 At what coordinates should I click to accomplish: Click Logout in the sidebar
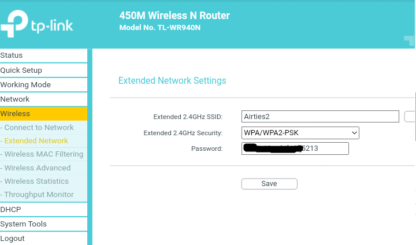click(x=43, y=239)
